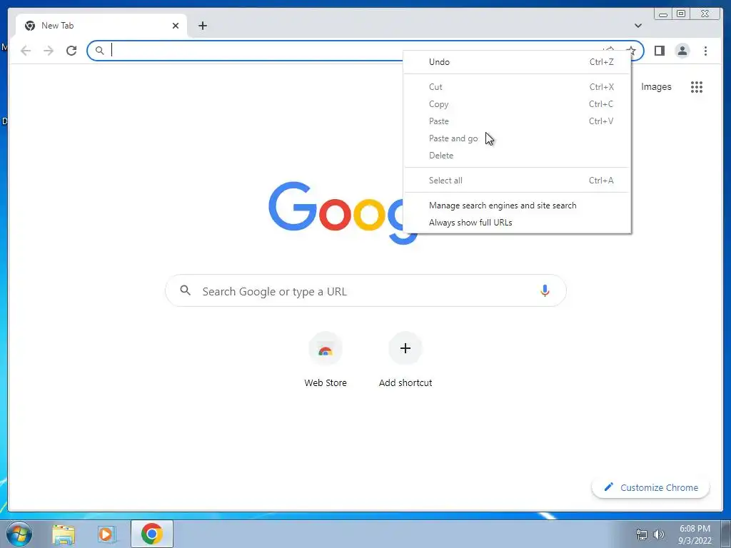731x548 pixels.
Task: Choose Select all in the context menu
Action: pyautogui.click(x=517, y=181)
